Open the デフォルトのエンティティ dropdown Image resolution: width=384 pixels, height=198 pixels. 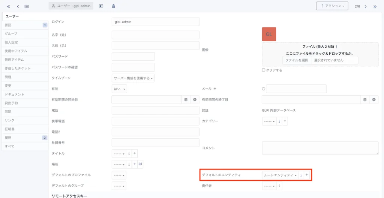pyautogui.click(x=280, y=175)
